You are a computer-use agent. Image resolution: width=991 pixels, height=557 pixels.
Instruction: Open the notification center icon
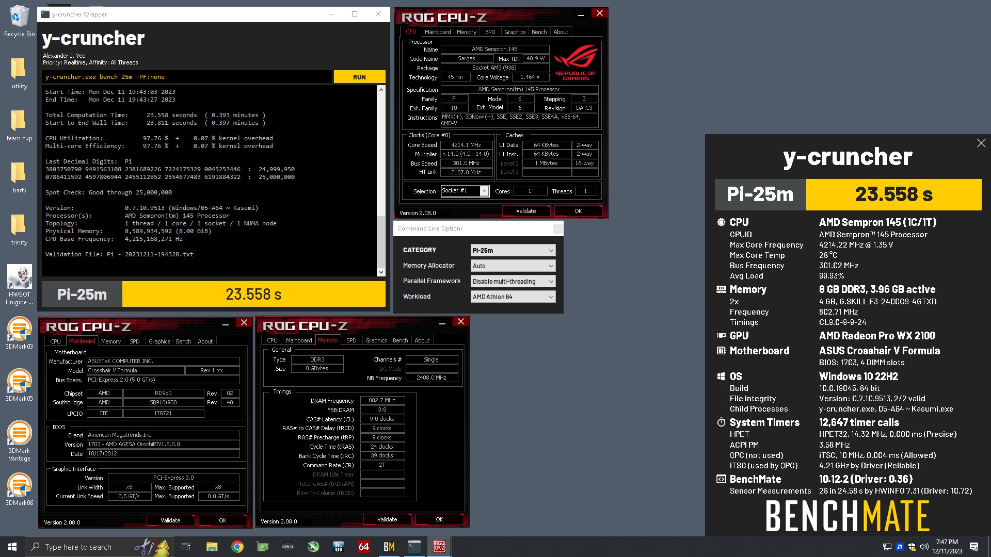(974, 547)
